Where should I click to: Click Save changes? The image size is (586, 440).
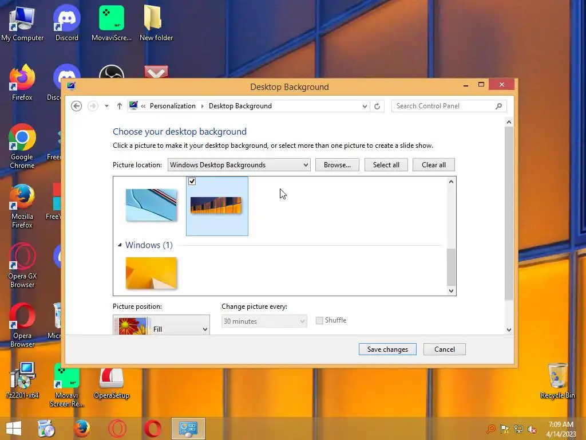coord(387,349)
